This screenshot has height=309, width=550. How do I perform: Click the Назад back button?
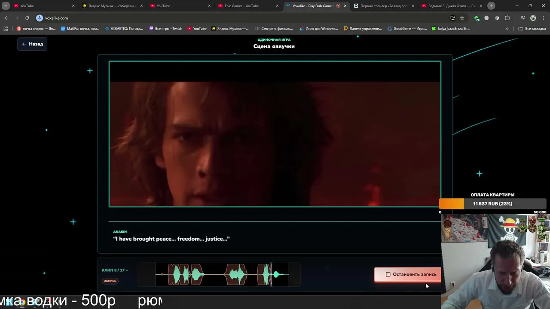[x=32, y=44]
